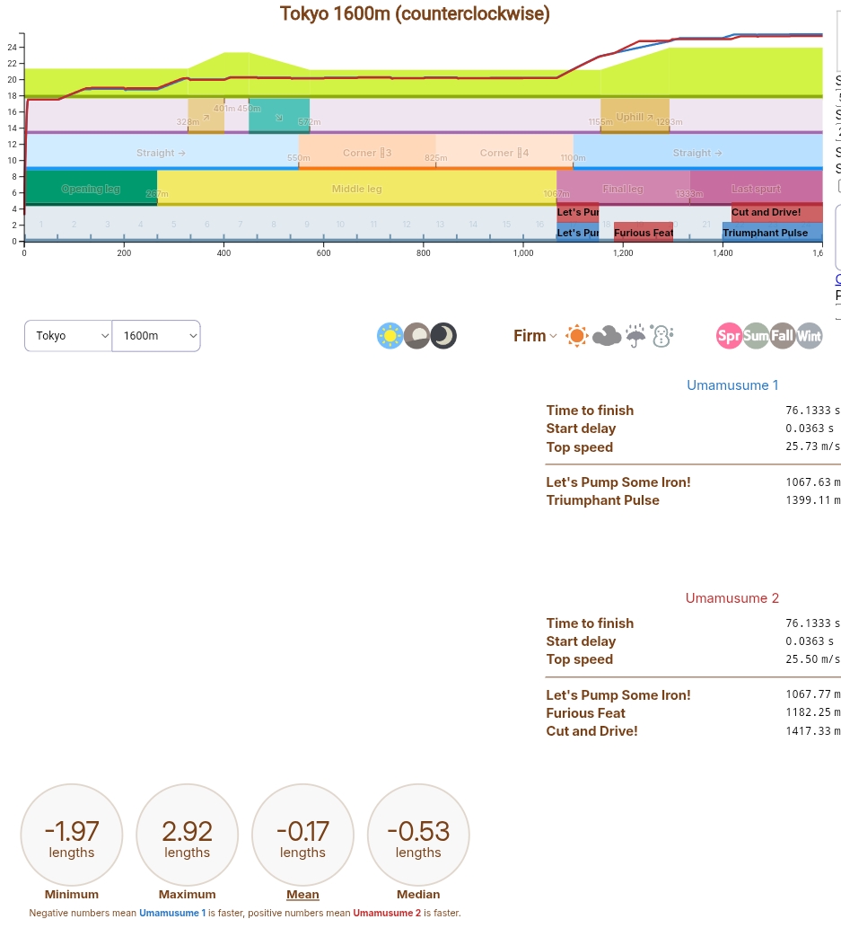Screen dimensions: 841x928
Task: Show the Mean lengths result
Action: (302, 835)
